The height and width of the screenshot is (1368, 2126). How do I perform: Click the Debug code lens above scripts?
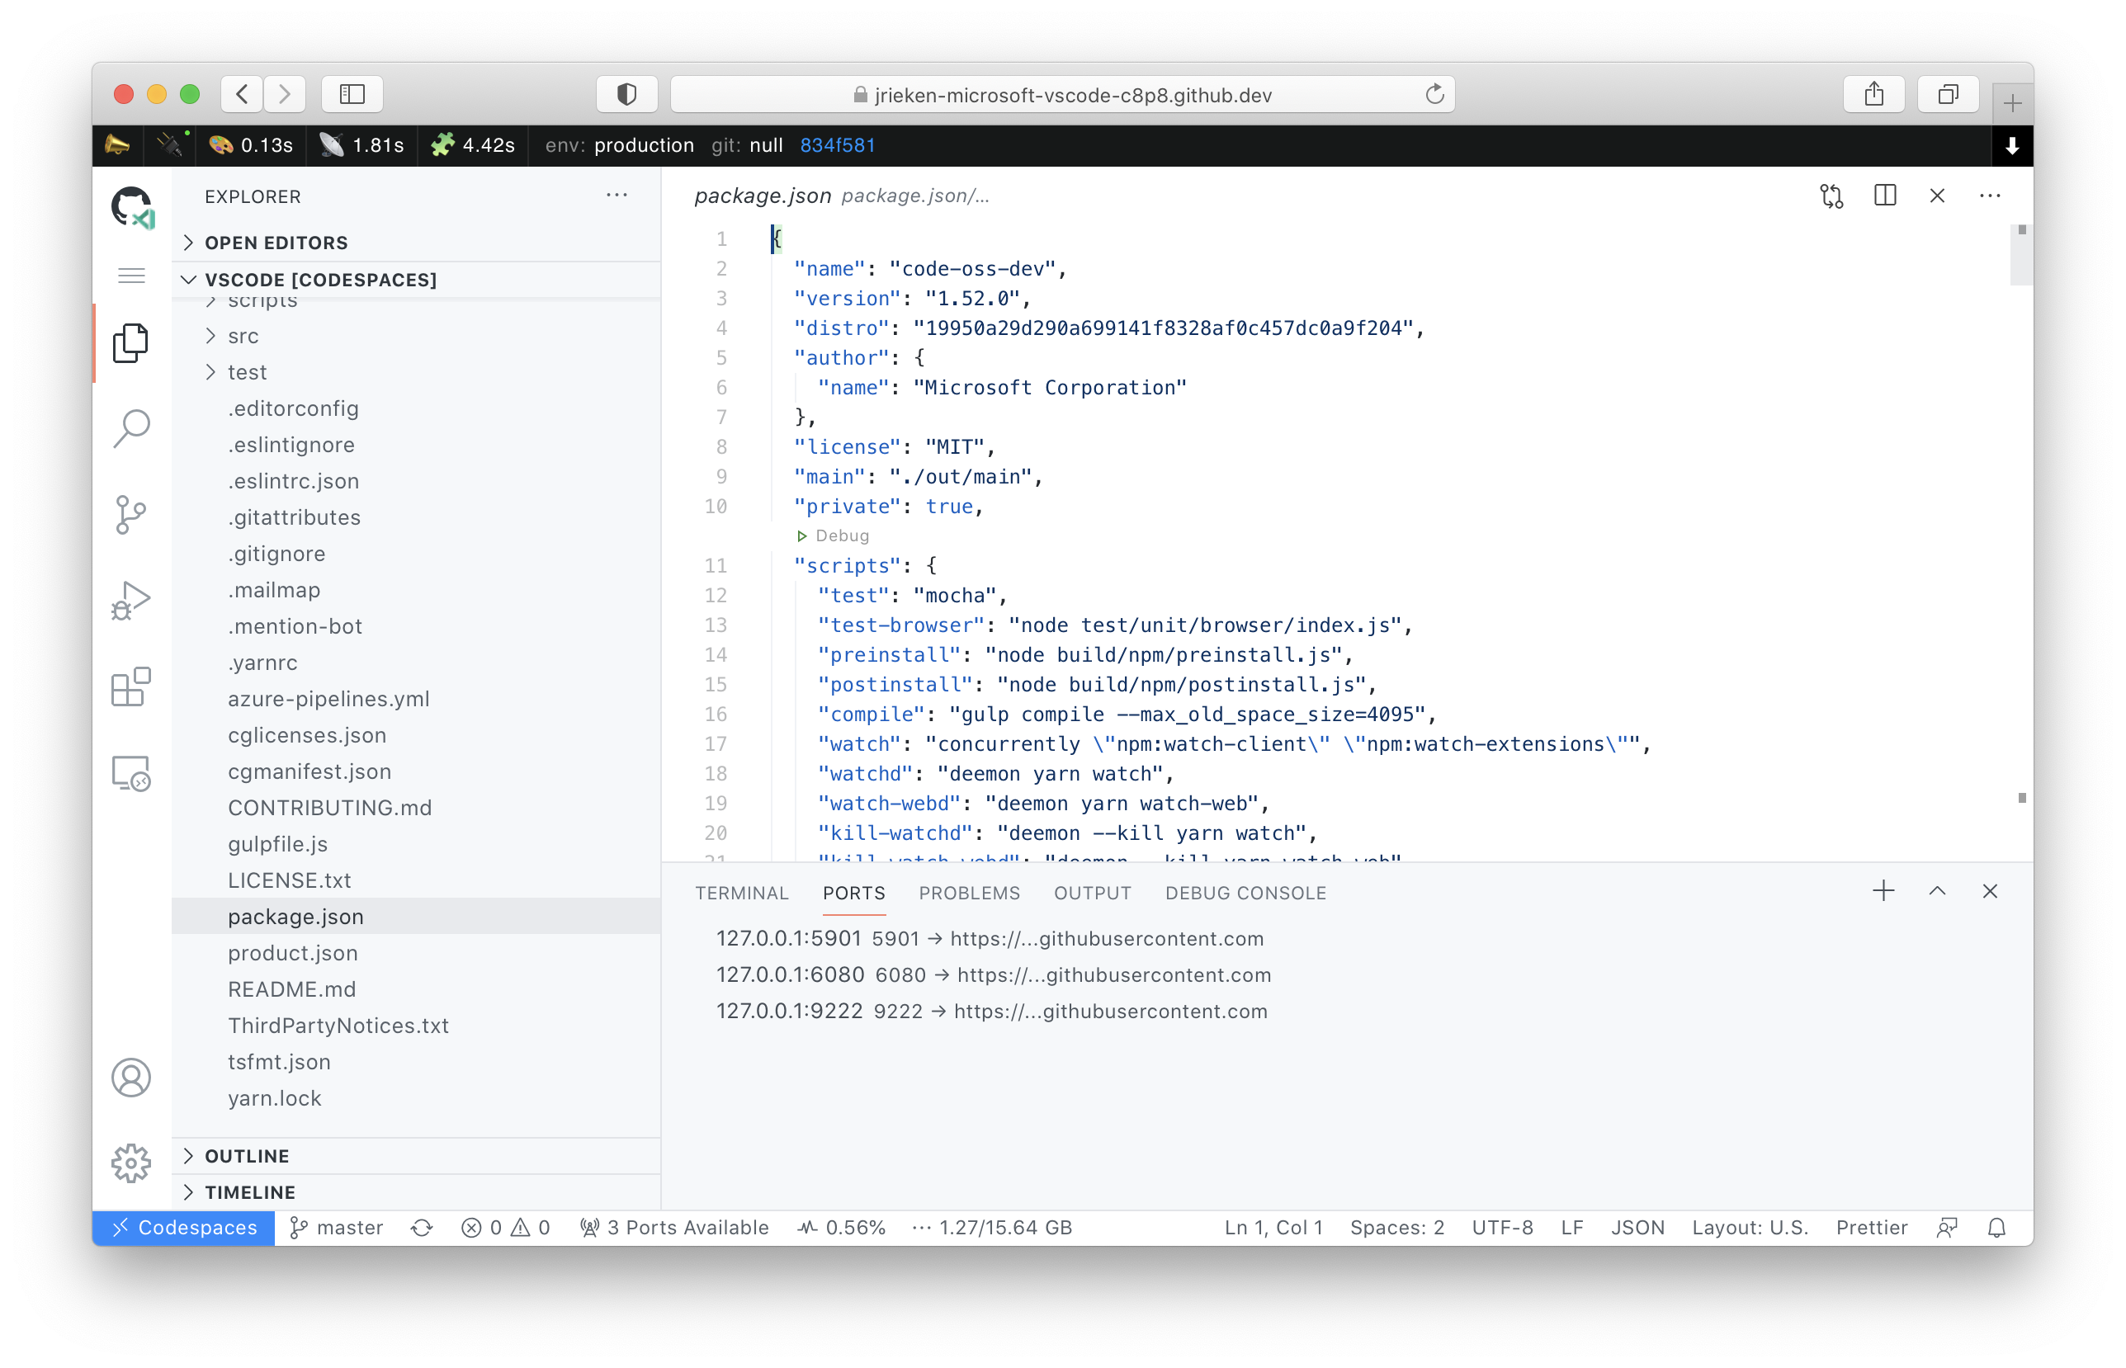(x=834, y=535)
